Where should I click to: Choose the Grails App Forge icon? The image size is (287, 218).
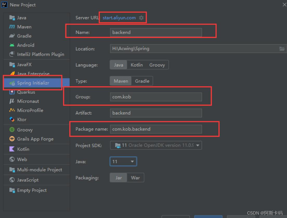point(12,139)
